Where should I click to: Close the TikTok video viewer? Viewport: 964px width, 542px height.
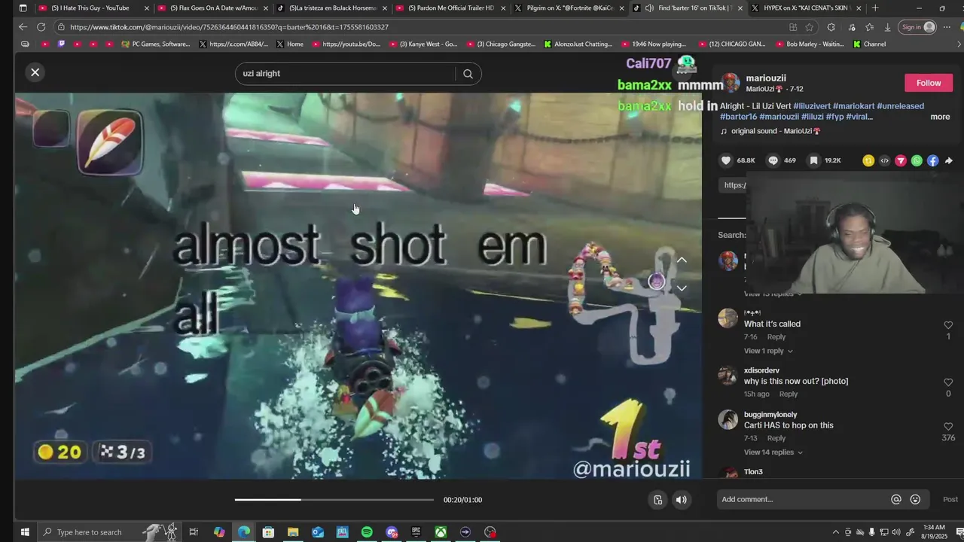coord(35,72)
